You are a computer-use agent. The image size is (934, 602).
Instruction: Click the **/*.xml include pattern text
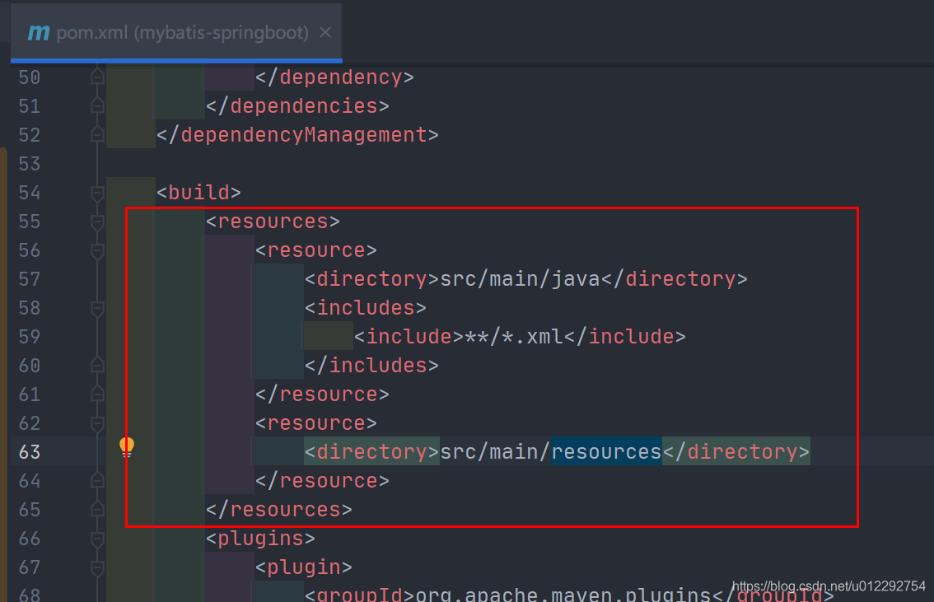[514, 337]
